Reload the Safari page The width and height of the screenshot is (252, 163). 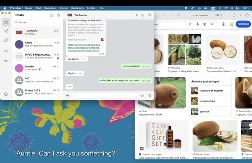(221, 15)
